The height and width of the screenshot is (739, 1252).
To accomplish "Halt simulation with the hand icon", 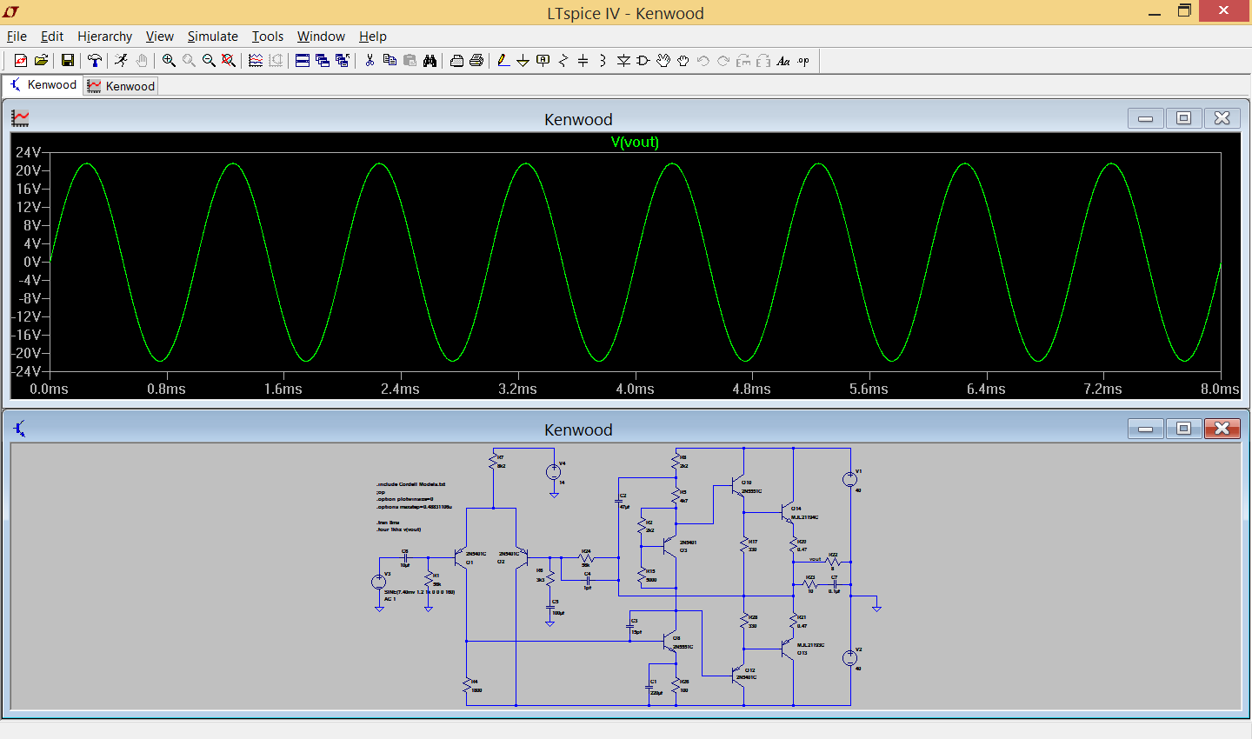I will pos(142,61).
